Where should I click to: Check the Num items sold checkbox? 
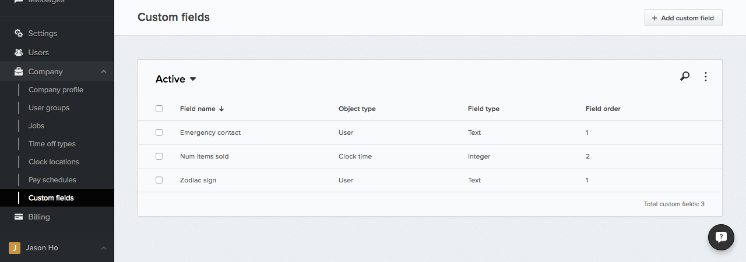click(159, 156)
